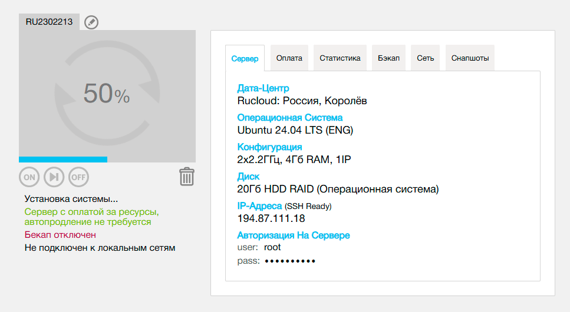
Task: Click the hidden password dots field
Action: [x=290, y=261]
